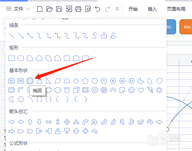Select the four-way arrow block shape
The height and width of the screenshot is (151, 192).
[x=67, y=122]
